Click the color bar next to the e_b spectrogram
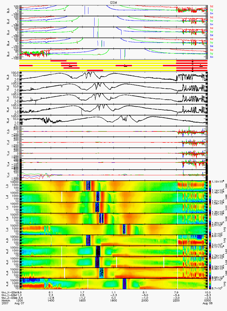Image resolution: width=227 pixels, height=311 pixels. pos(210,240)
